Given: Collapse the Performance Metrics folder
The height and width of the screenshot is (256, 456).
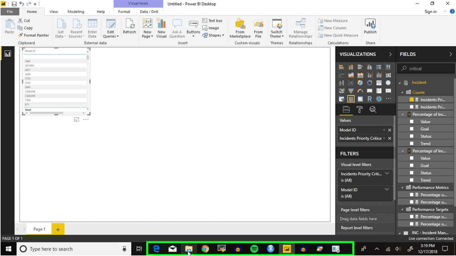Looking at the screenshot, I should 403,187.
